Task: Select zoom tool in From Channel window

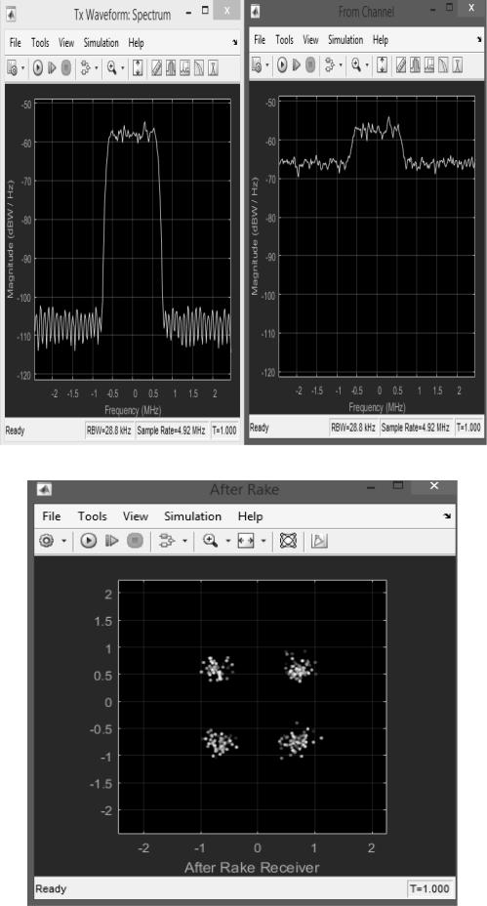Action: pos(356,64)
